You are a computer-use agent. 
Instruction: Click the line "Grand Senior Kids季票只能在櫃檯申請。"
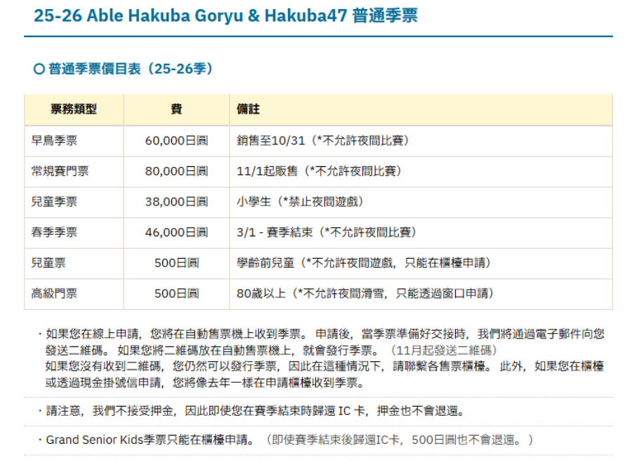pyautogui.click(x=150, y=440)
